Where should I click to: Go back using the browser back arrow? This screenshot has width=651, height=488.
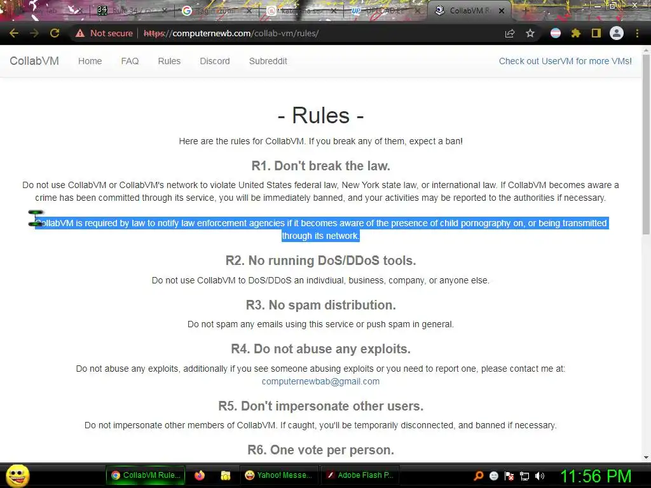[14, 33]
